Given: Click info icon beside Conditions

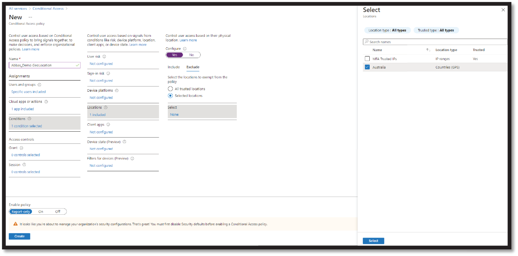Looking at the screenshot, I should click(x=29, y=119).
